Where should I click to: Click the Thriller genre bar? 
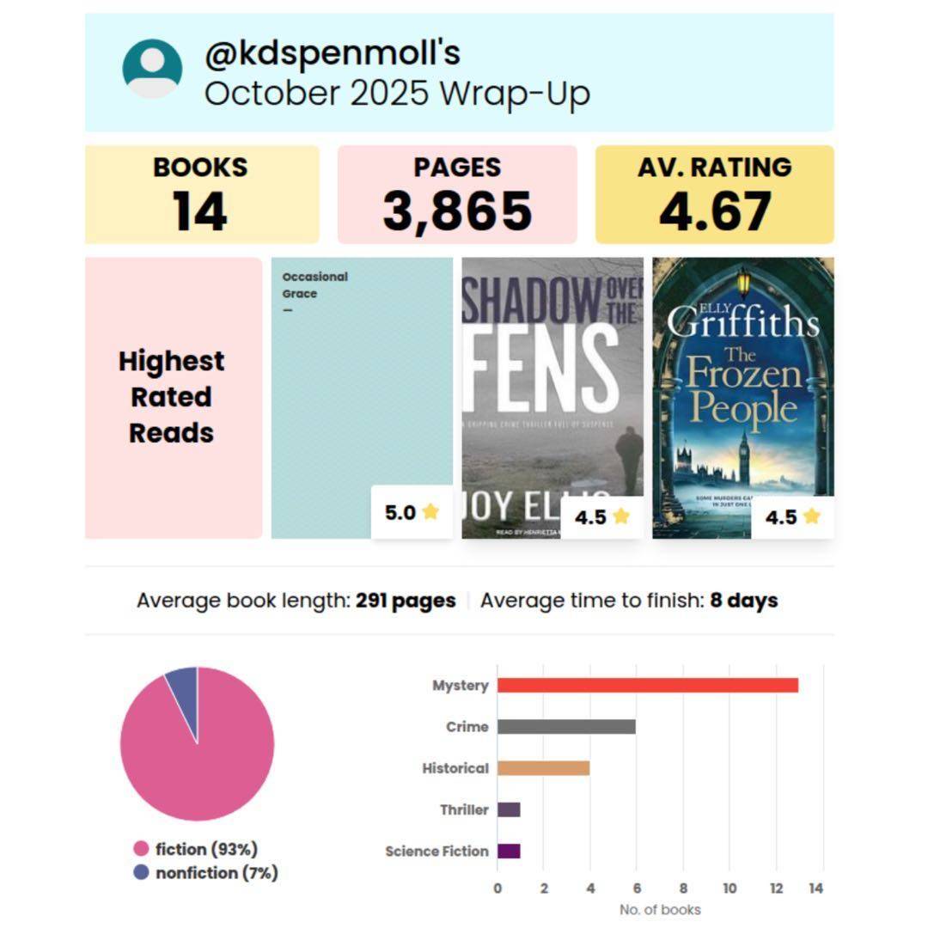point(509,809)
